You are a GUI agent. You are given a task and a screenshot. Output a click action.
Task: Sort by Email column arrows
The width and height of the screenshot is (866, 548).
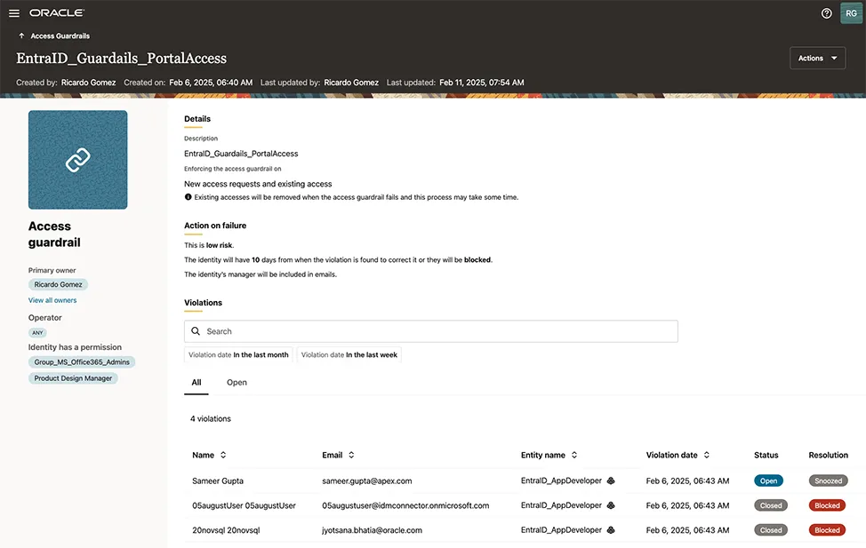point(352,455)
